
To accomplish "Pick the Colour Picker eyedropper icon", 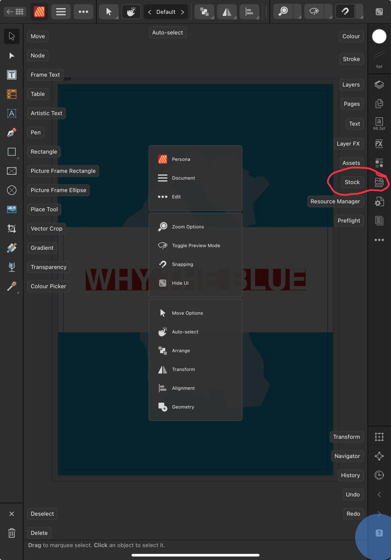I will (12, 286).
